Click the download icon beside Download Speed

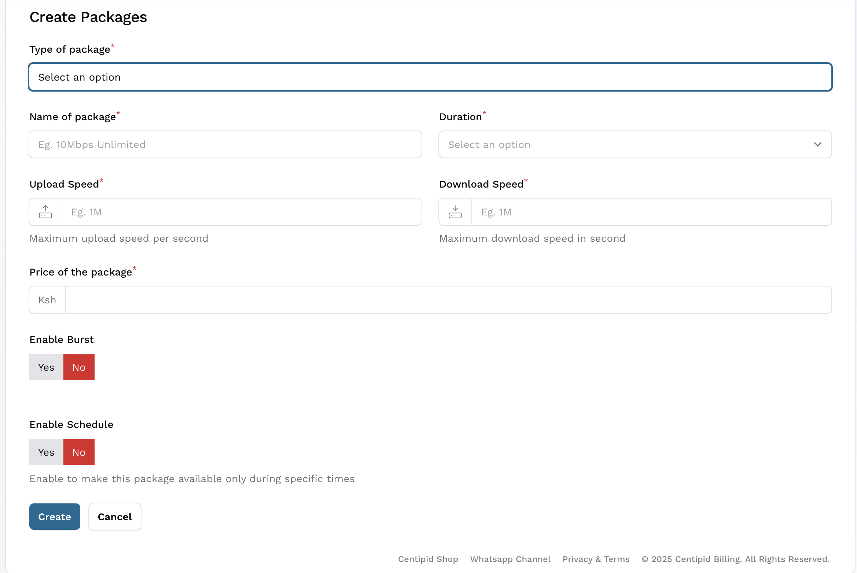point(455,212)
